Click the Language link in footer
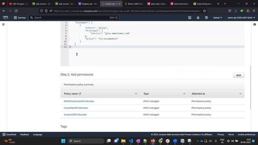 click(37, 135)
